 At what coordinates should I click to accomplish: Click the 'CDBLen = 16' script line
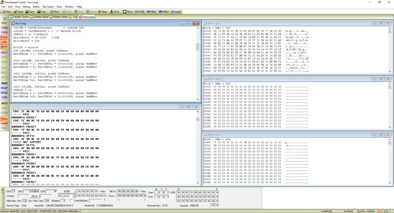22,90
